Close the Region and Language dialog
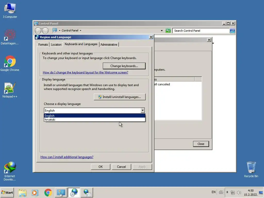 pyautogui.click(x=151, y=37)
